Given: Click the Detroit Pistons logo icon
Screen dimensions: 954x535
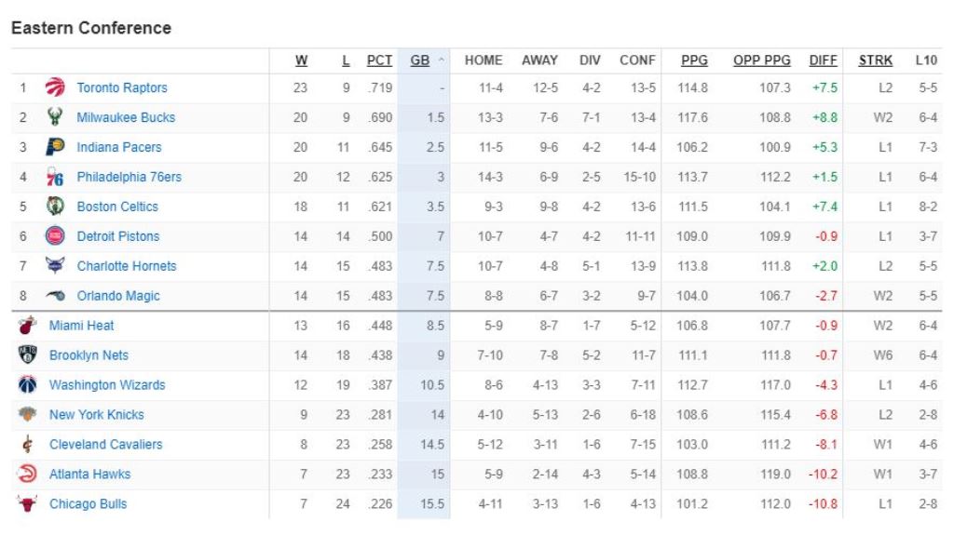Looking at the screenshot, I should [x=55, y=236].
